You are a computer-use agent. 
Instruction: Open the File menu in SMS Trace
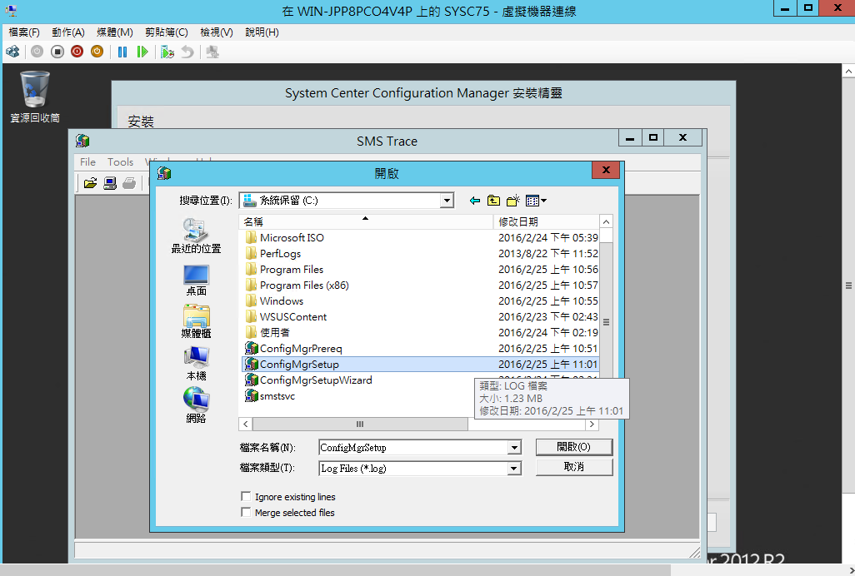(x=87, y=161)
